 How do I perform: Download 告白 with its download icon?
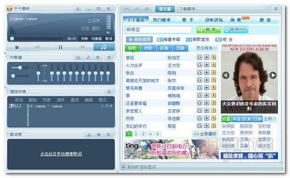213,72
